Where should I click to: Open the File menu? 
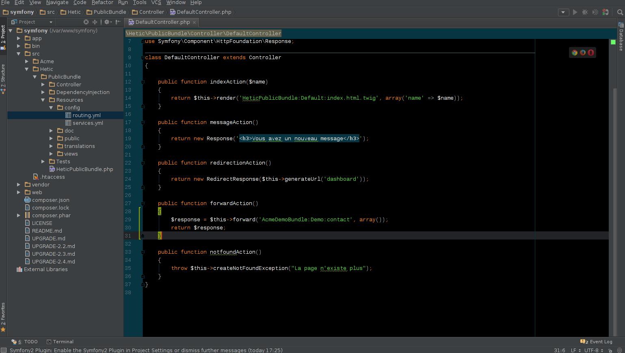pos(5,2)
